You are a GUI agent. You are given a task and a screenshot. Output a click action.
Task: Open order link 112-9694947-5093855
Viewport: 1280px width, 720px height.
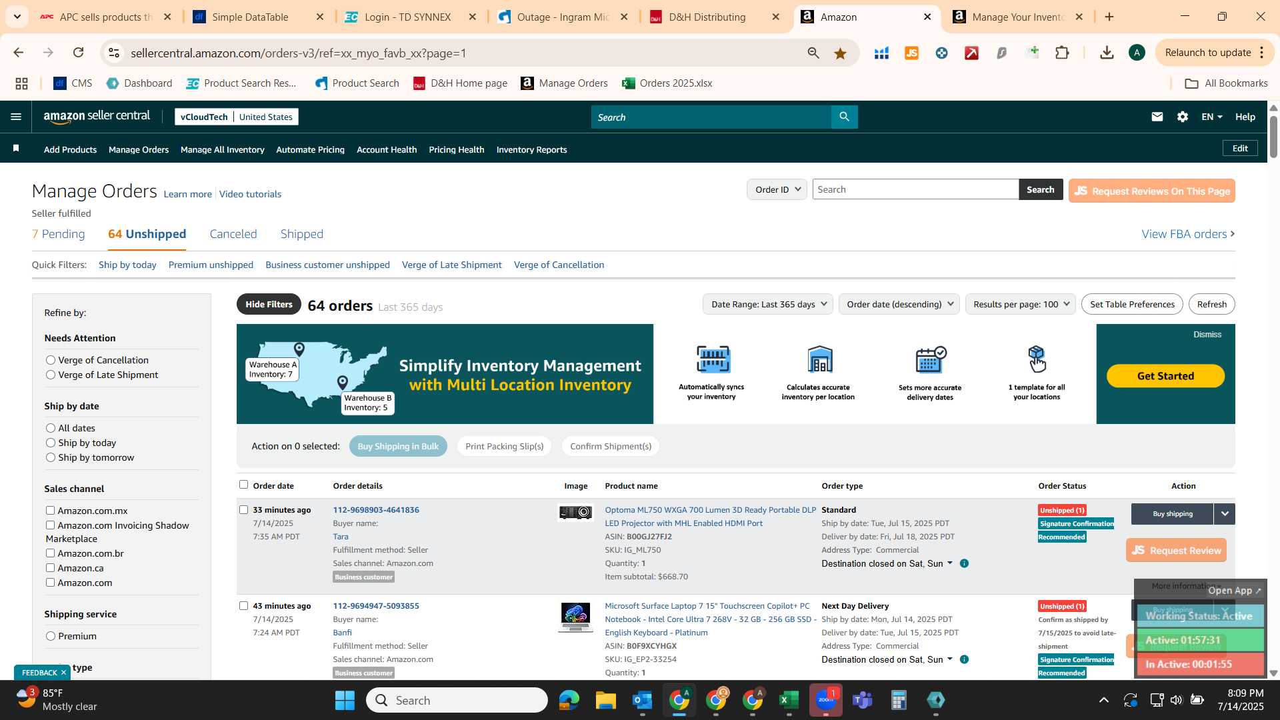tap(376, 606)
